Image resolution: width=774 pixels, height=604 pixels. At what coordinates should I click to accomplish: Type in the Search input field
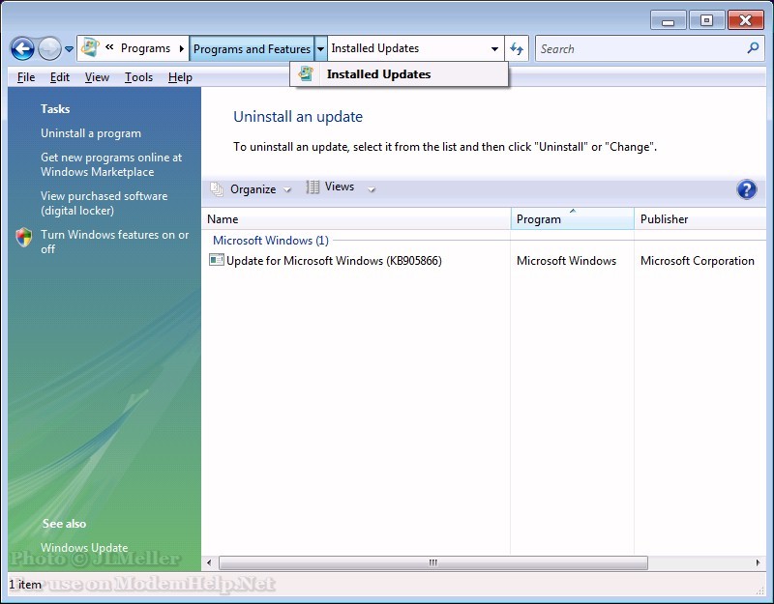[639, 48]
